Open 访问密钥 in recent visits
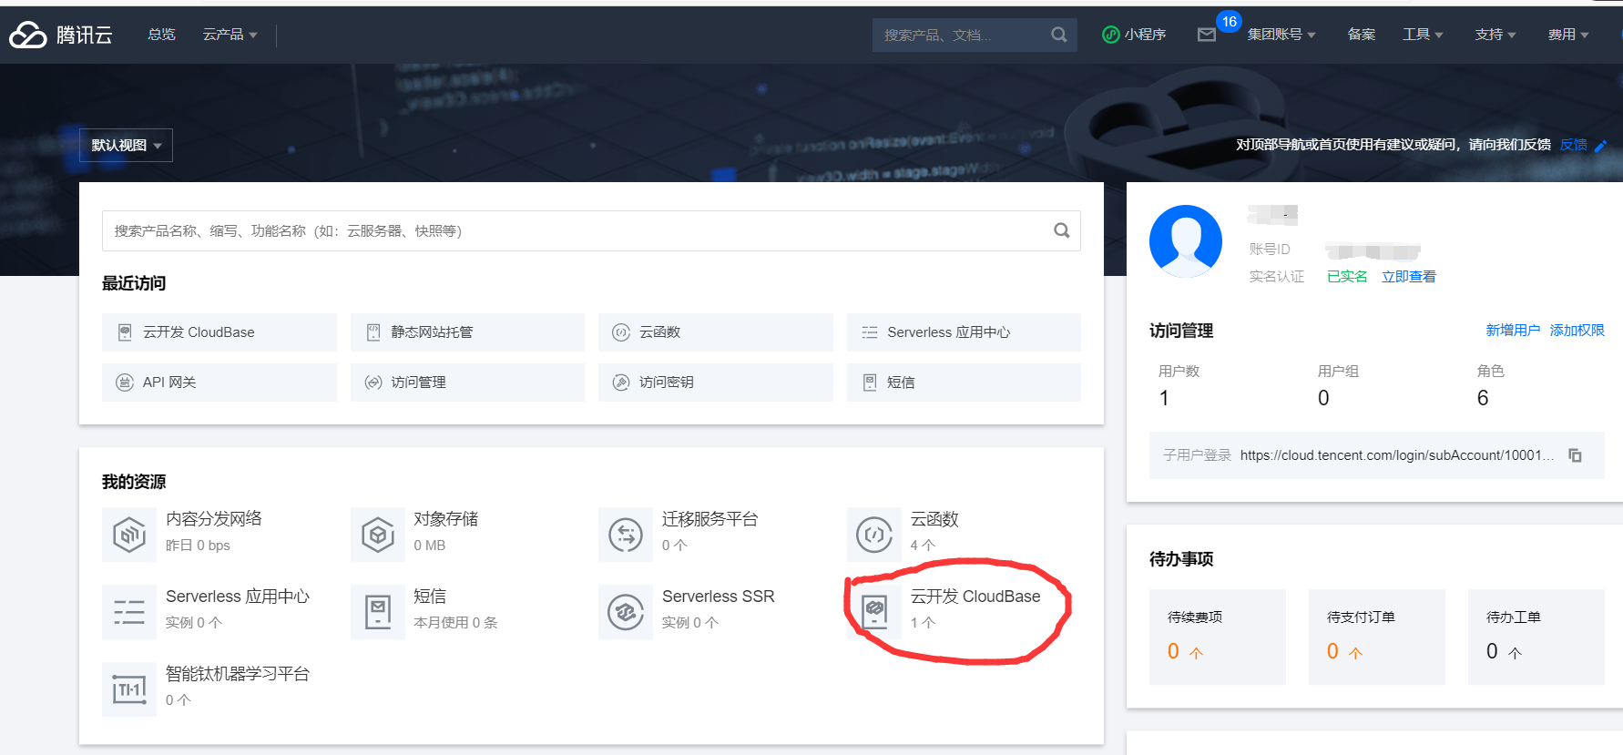 tap(716, 383)
